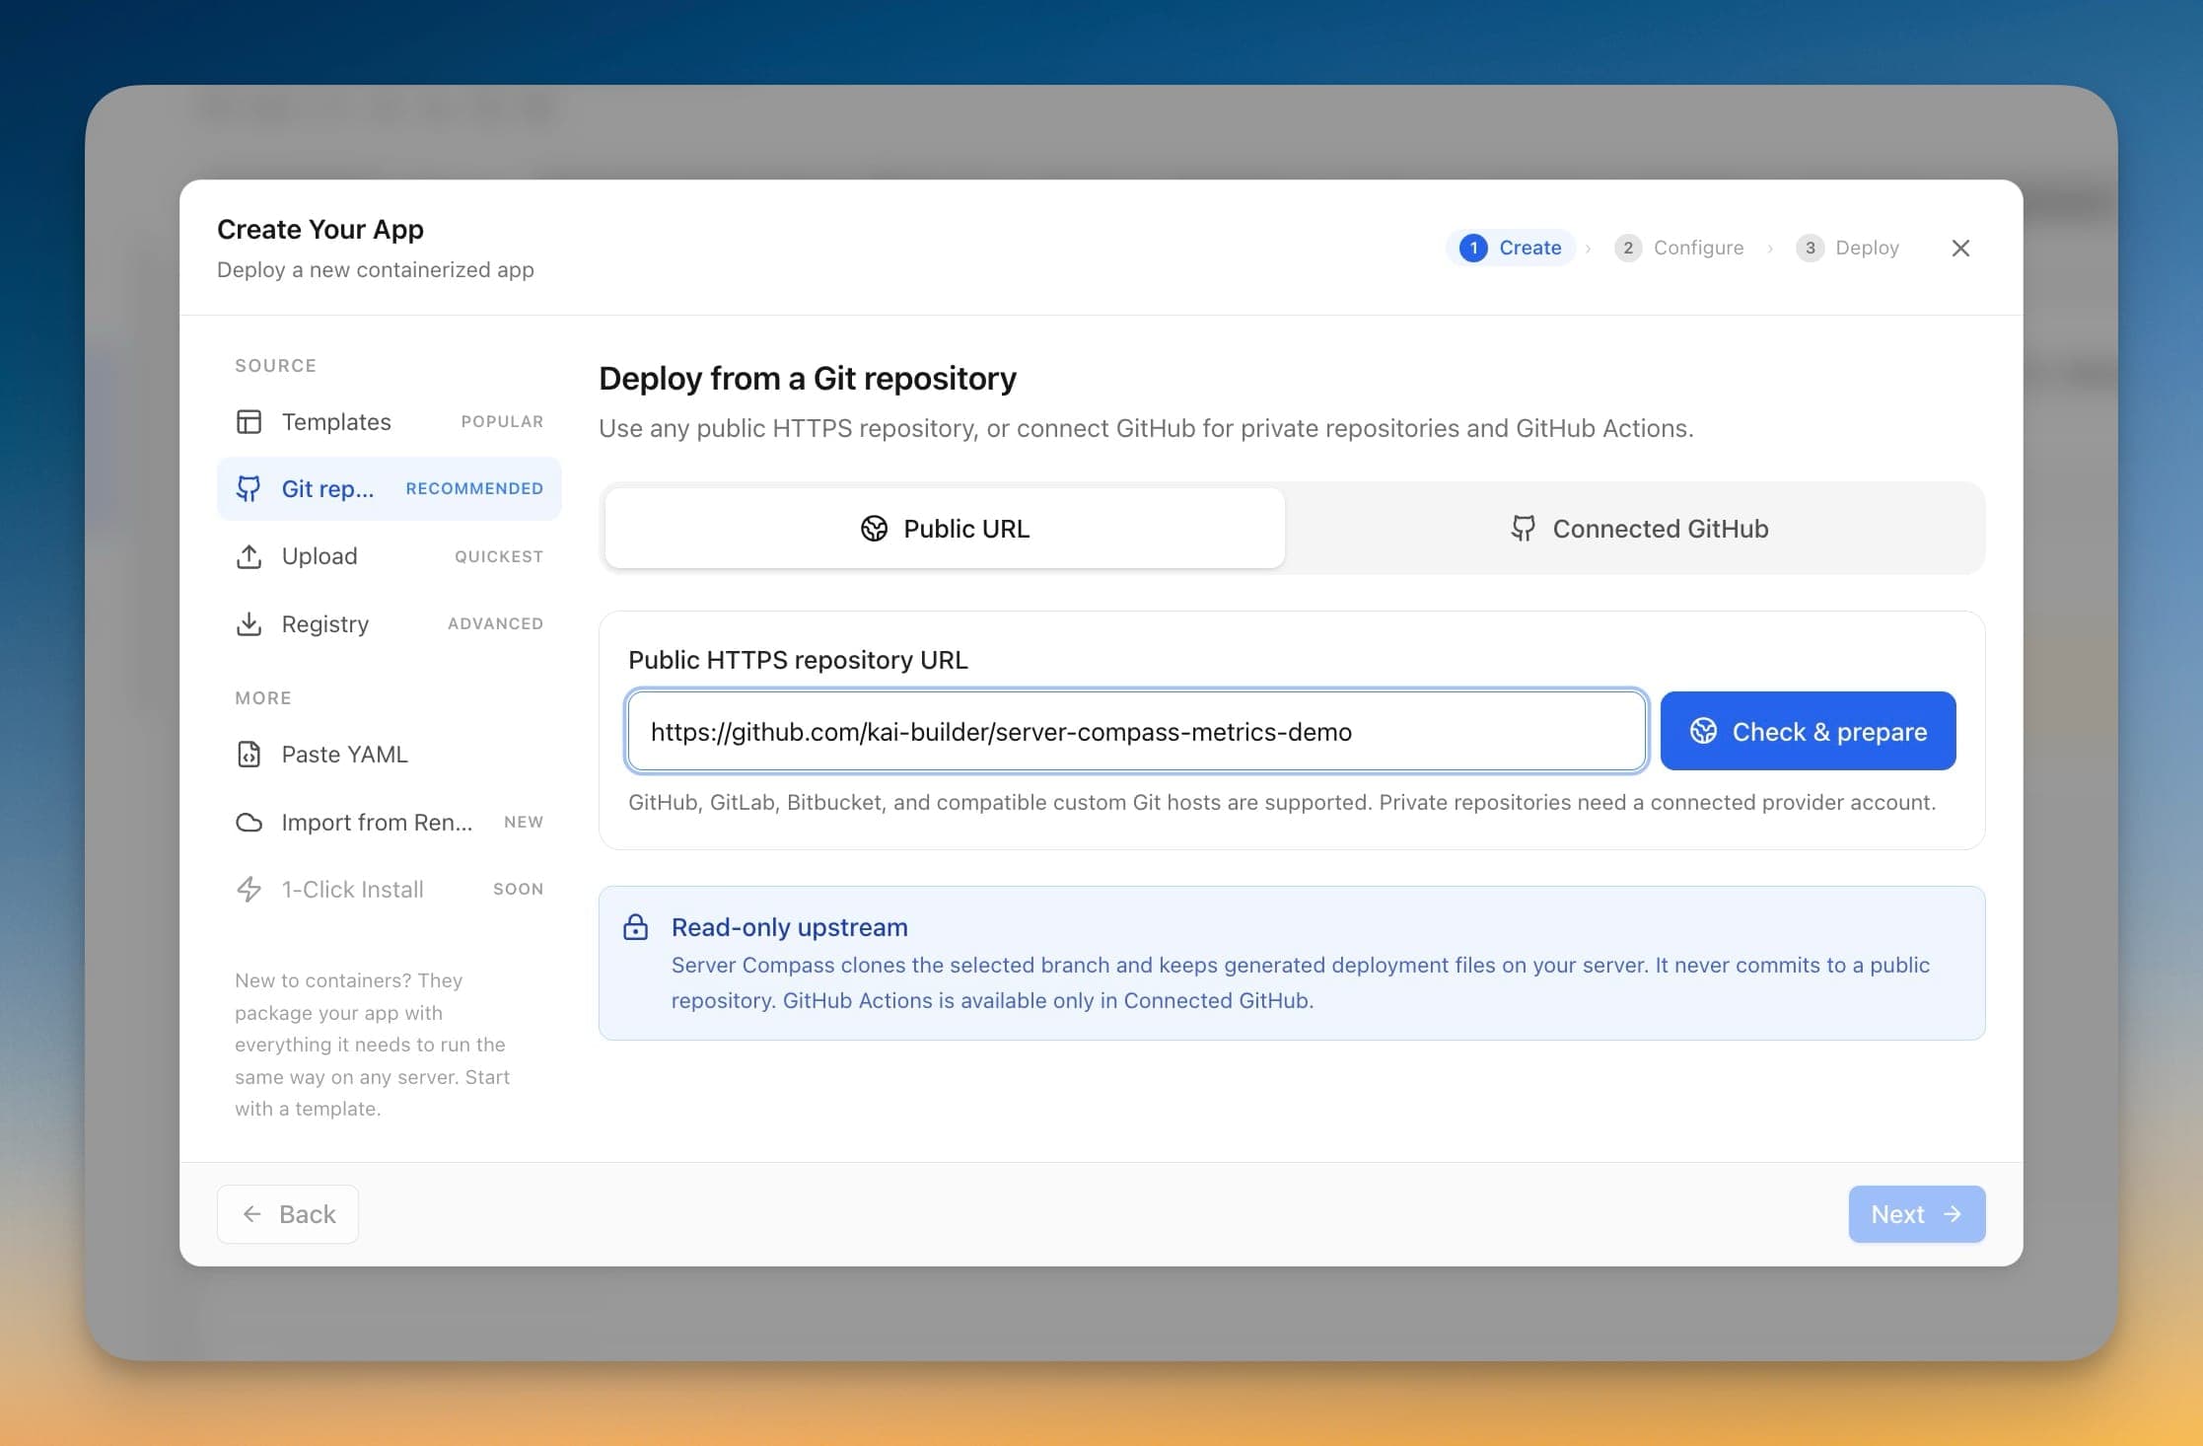Click the Git repository GitHub icon in sidebar
The height and width of the screenshot is (1446, 2203).
[x=249, y=489]
